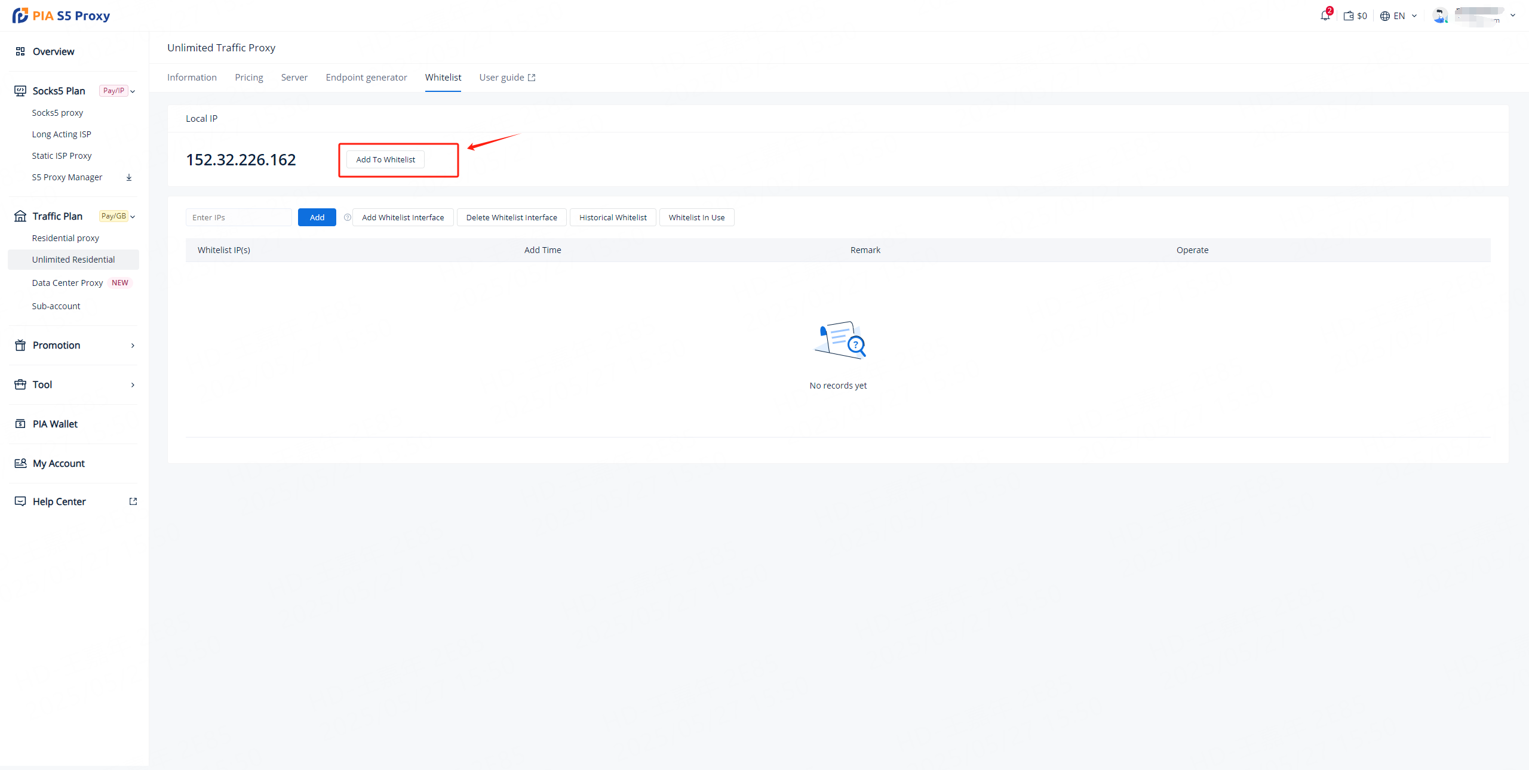Viewport: 1529px width, 770px height.
Task: Open the EN language dropdown
Action: point(1399,16)
